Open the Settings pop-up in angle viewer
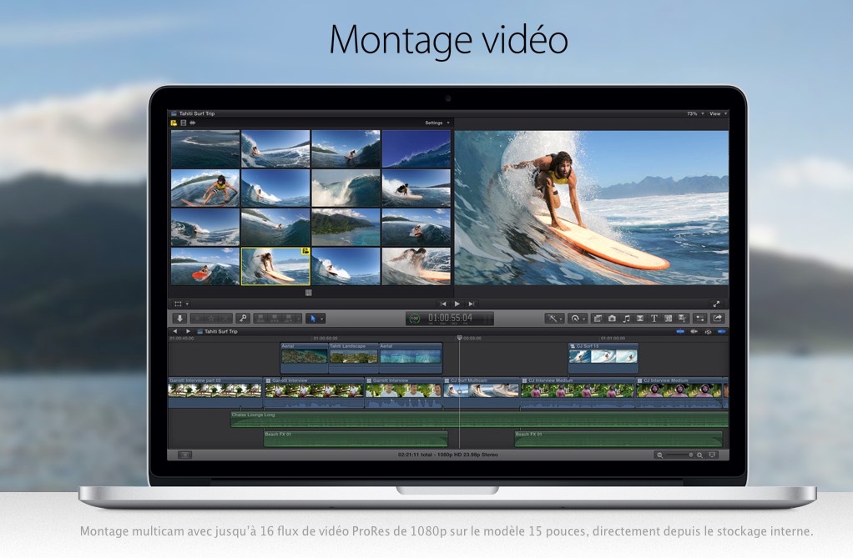The height and width of the screenshot is (558, 853). (437, 123)
